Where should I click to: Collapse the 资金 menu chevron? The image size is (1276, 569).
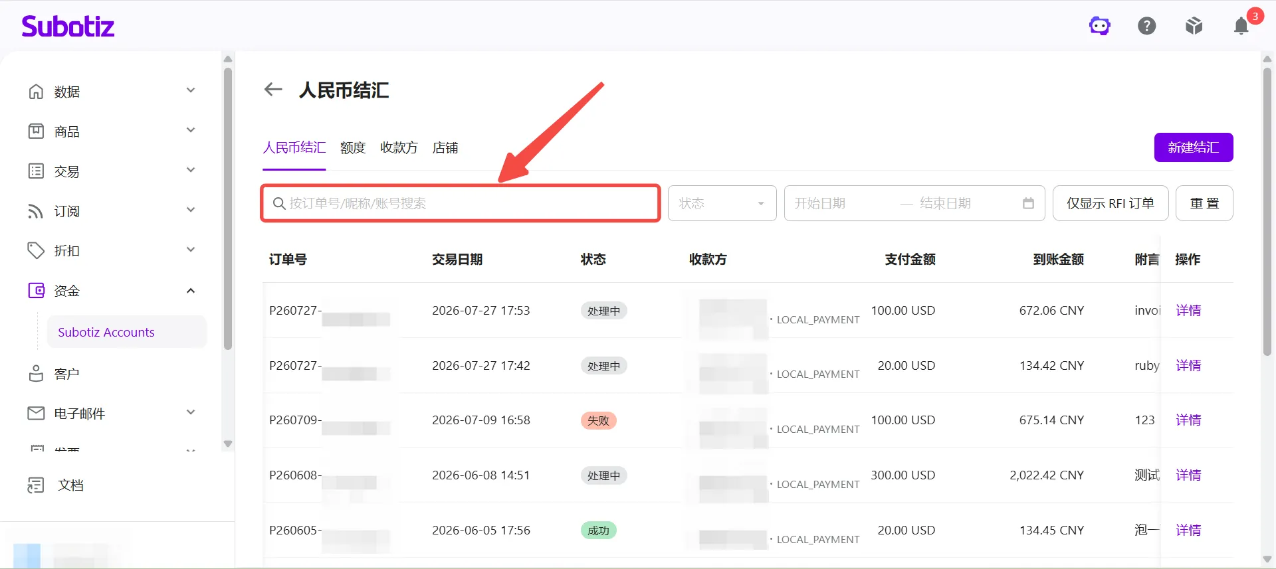pos(191,290)
